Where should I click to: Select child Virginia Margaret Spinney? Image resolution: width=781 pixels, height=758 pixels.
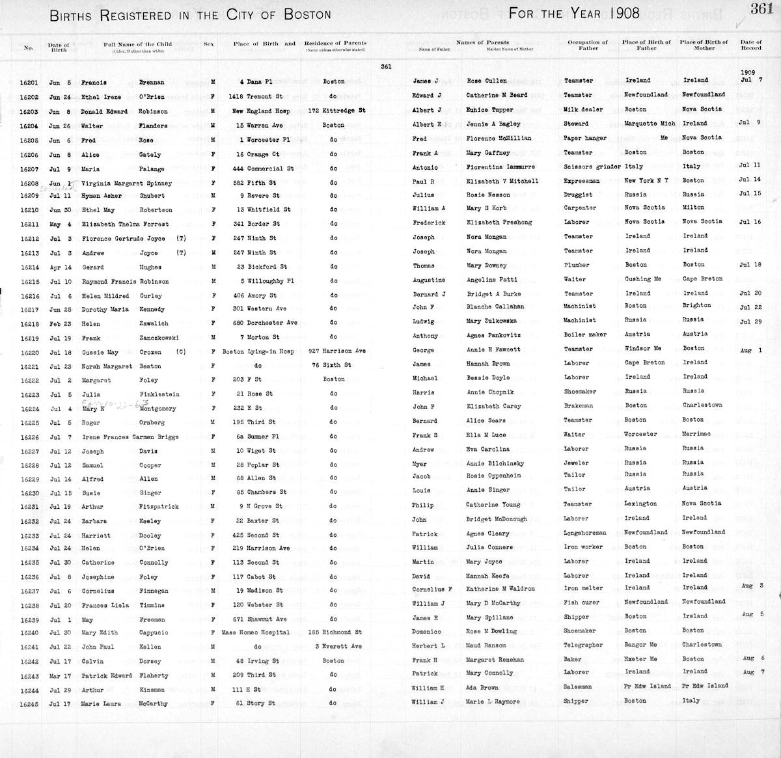tap(126, 183)
